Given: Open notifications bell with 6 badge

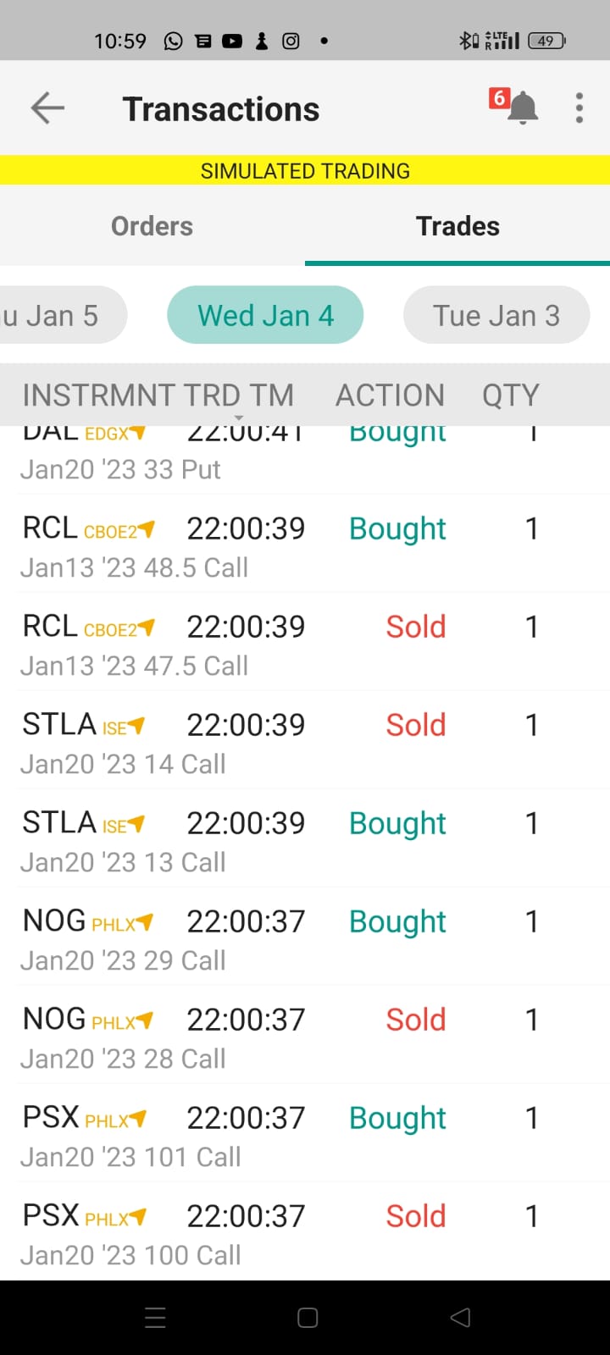Looking at the screenshot, I should 515,107.
